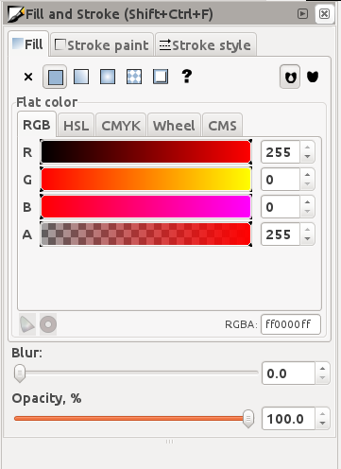The height and width of the screenshot is (469, 341).
Task: Click the Opacity slider track
Action: 133,419
